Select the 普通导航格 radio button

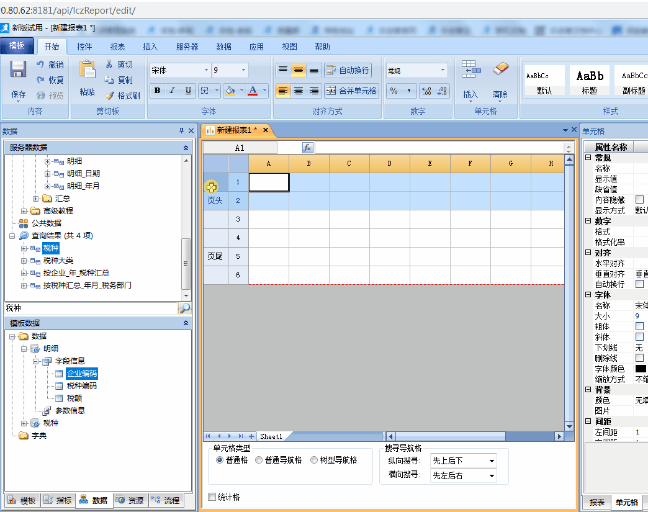pyautogui.click(x=259, y=460)
